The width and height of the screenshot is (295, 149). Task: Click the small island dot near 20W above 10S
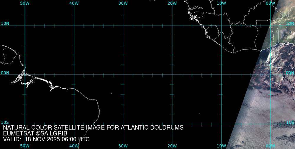point(200,114)
